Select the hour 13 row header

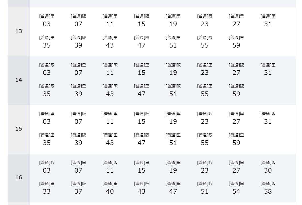coord(19,31)
